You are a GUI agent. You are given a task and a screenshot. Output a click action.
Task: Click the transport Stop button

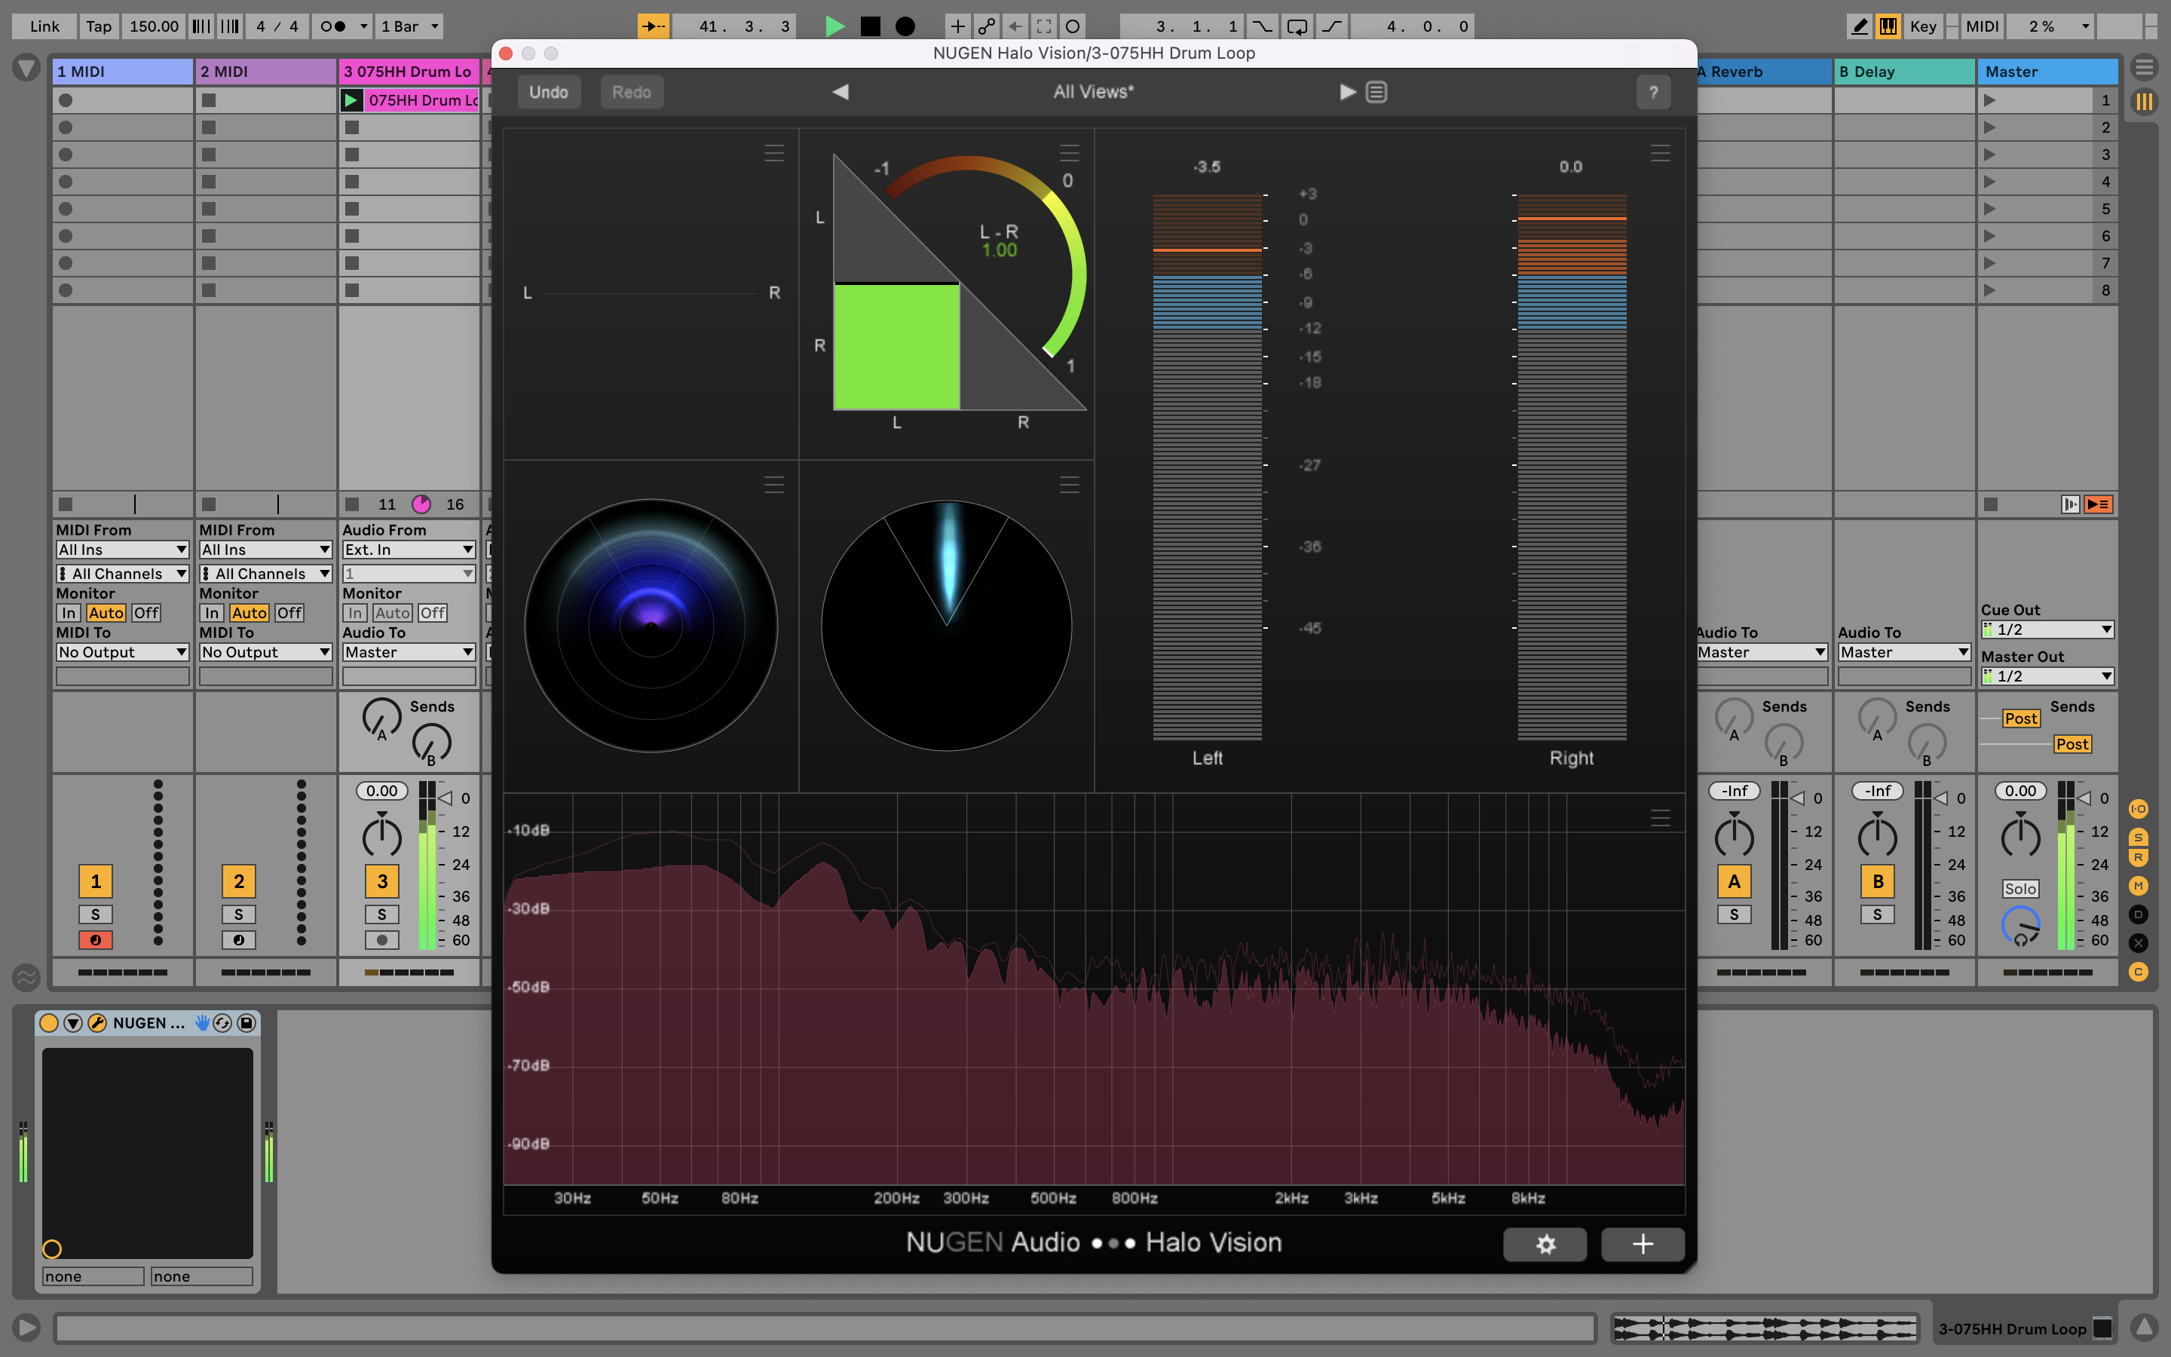tap(869, 26)
